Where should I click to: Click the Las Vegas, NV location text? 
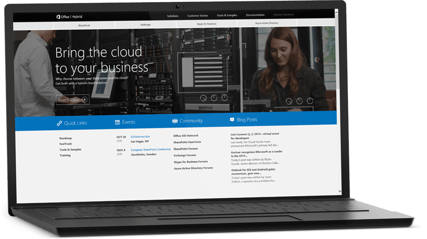click(140, 141)
